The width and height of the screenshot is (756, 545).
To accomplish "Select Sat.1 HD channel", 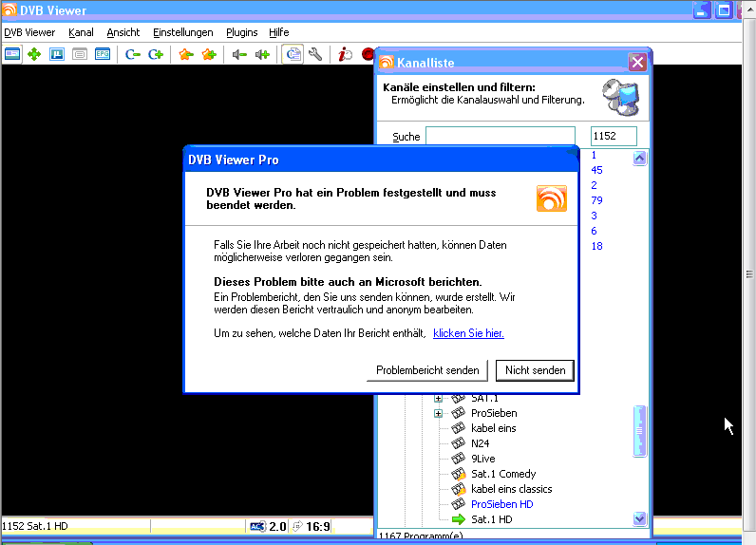I will tap(492, 519).
